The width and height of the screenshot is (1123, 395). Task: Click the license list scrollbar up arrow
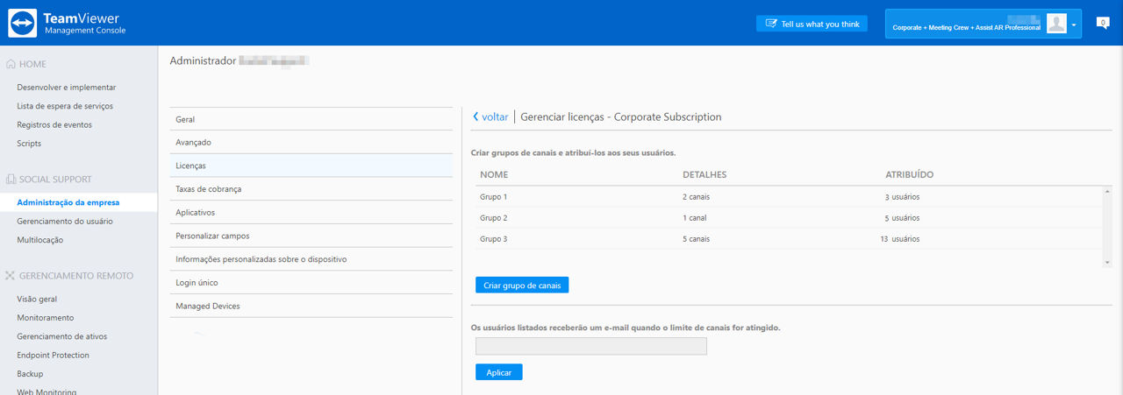pyautogui.click(x=1107, y=190)
